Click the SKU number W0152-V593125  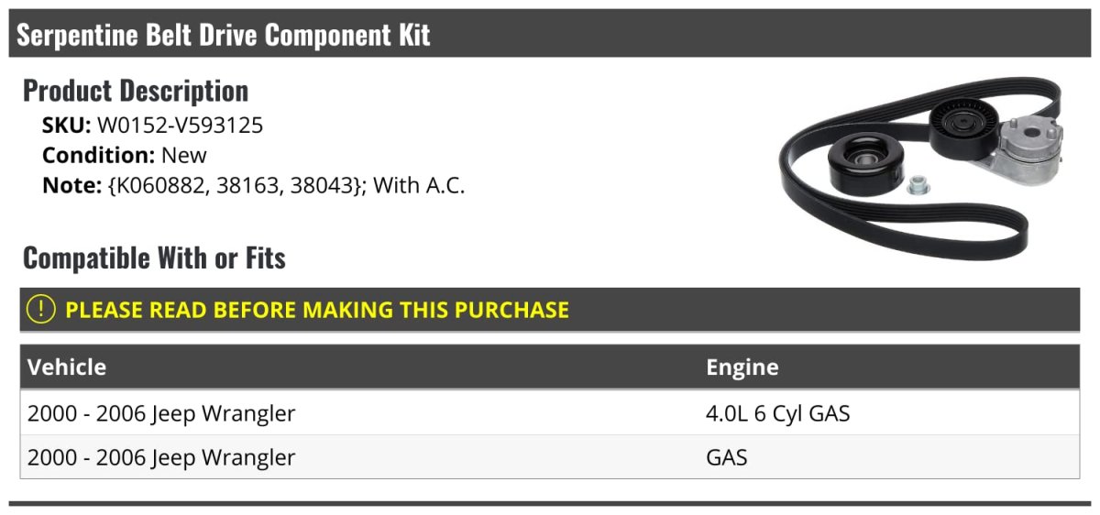tap(180, 126)
